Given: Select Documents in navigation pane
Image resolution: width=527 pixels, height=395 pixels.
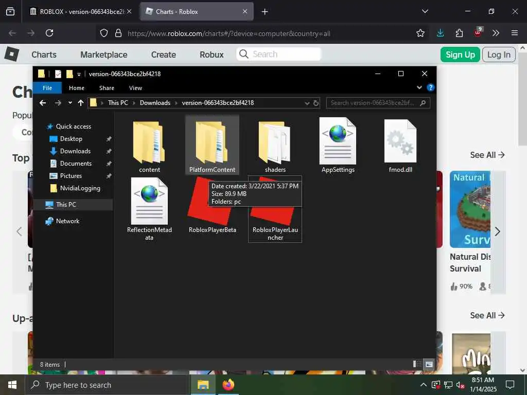Looking at the screenshot, I should 76,164.
